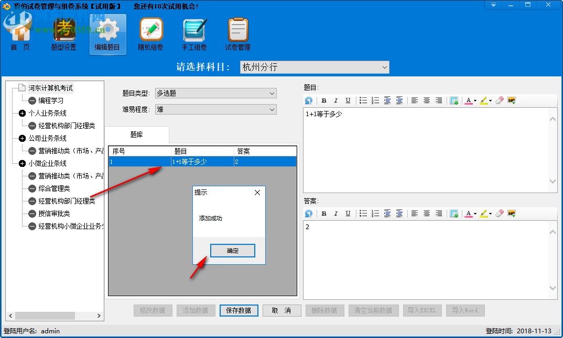Viewport: 563px width, 338px height.
Task: Click the 保存数据 button
Action: click(239, 310)
